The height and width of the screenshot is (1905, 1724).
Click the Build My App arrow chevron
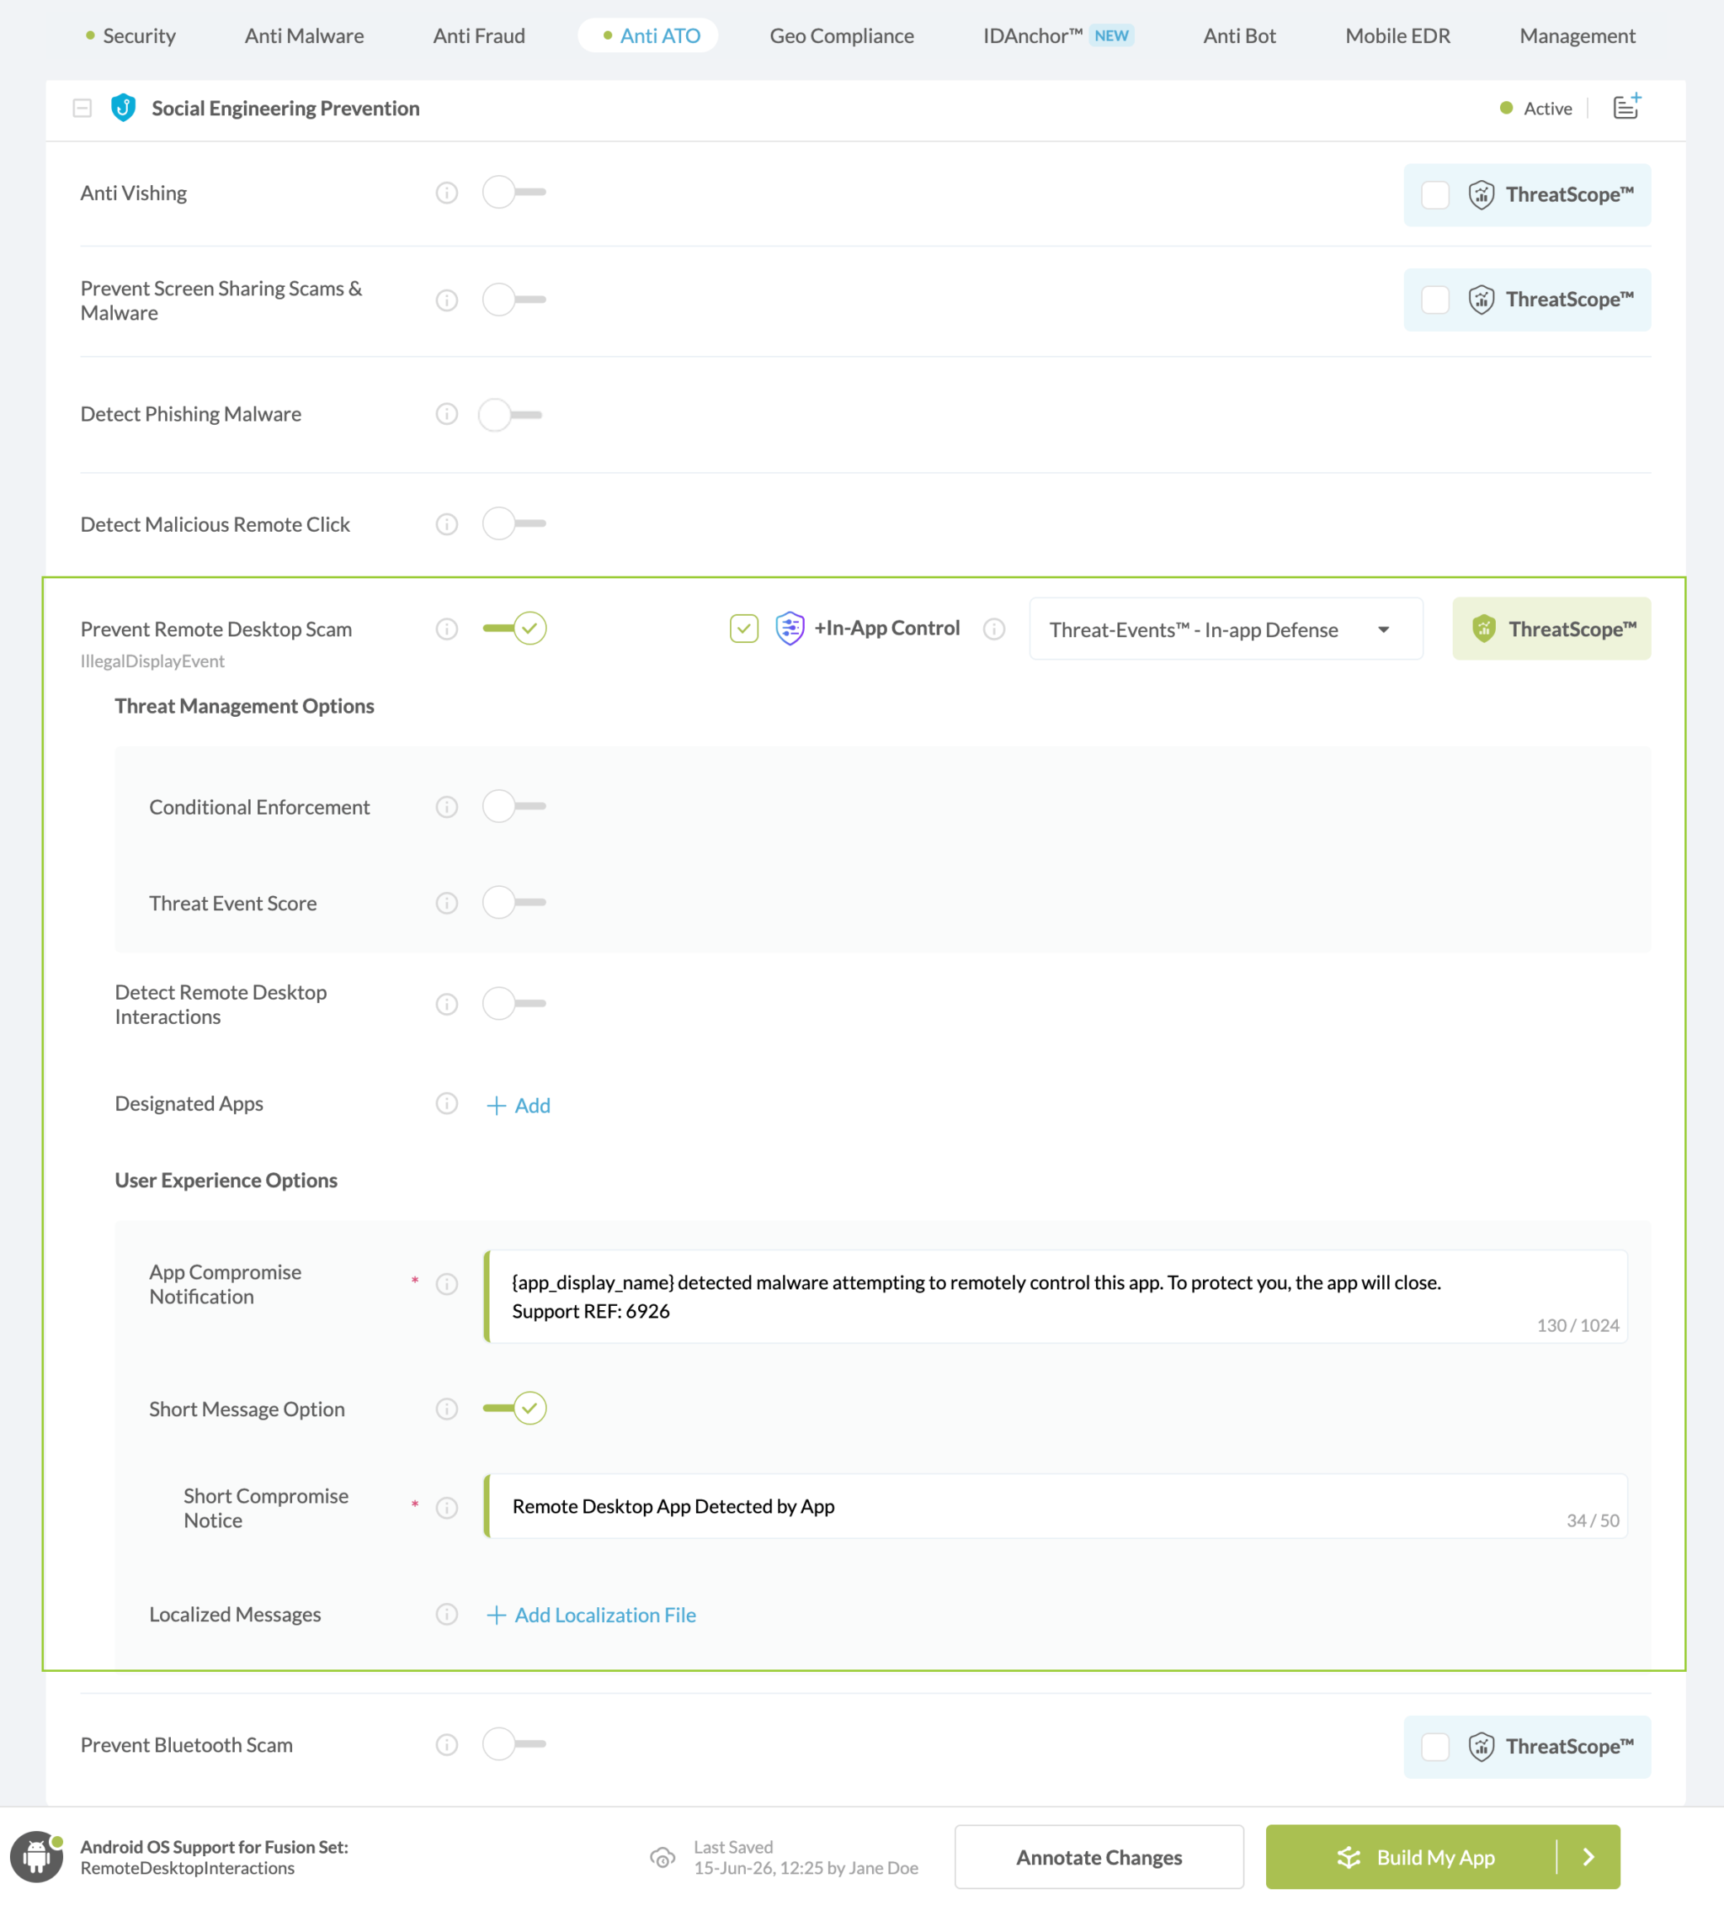[1588, 1857]
